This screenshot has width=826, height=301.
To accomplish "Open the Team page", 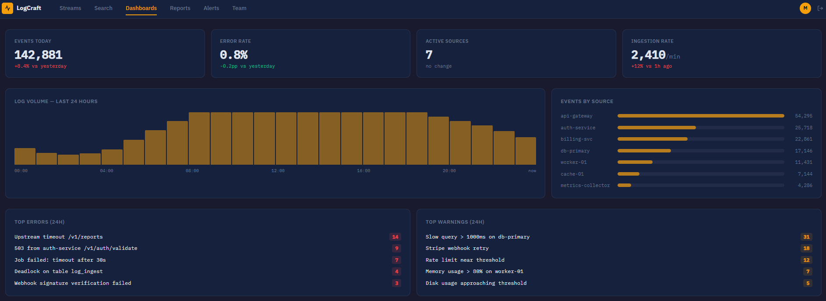I will point(239,8).
